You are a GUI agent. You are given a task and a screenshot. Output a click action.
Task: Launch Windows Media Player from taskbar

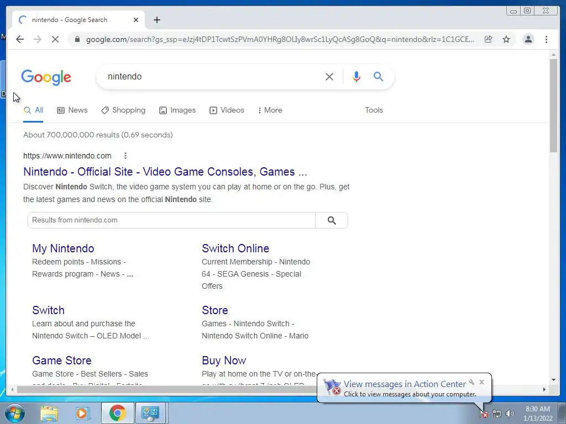82,413
